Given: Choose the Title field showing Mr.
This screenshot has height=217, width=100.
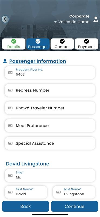Looking at the screenshot, I should pyautogui.click(x=50, y=175).
